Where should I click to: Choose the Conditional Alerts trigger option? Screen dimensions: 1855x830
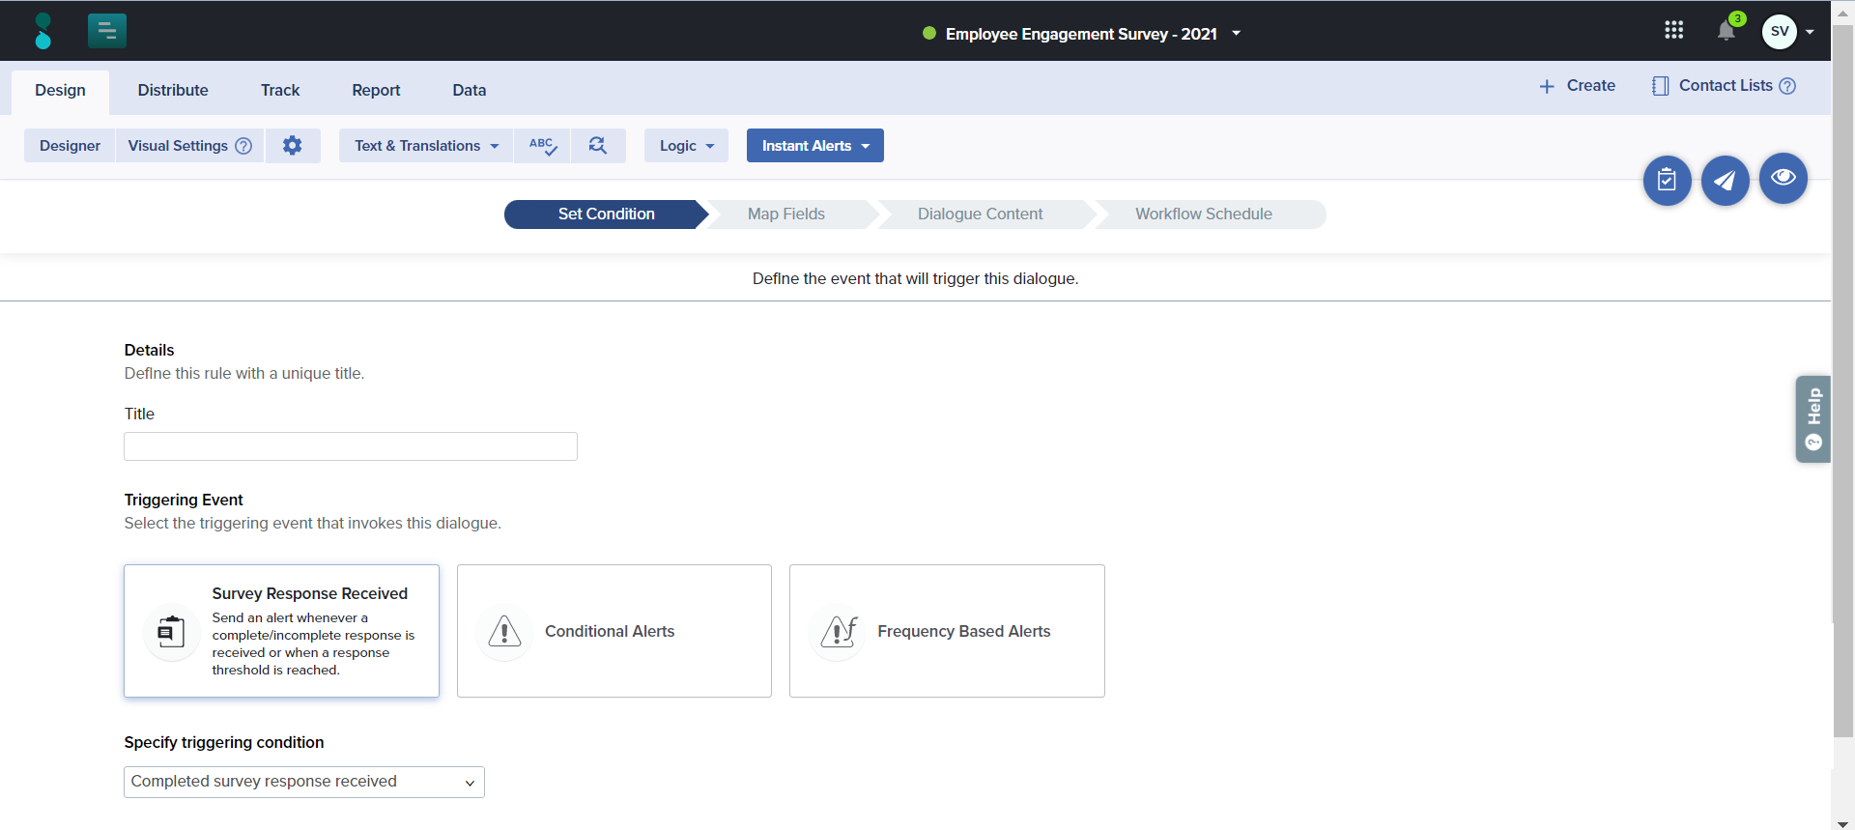[x=614, y=631]
